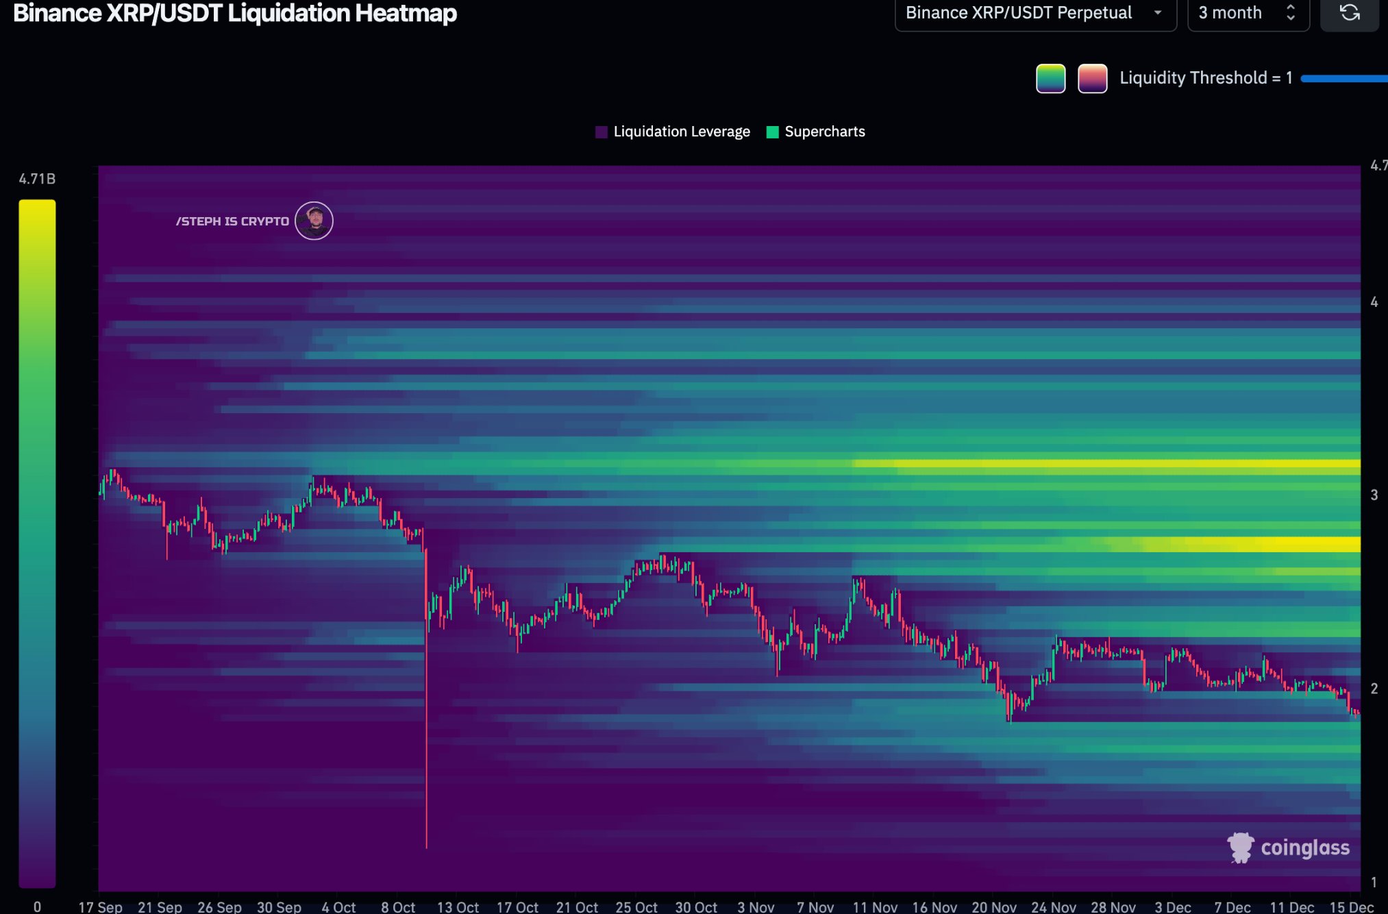Image resolution: width=1388 pixels, height=914 pixels.
Task: Click the Binance XRP/USDT Liquidation Heatmap title
Action: tap(236, 13)
